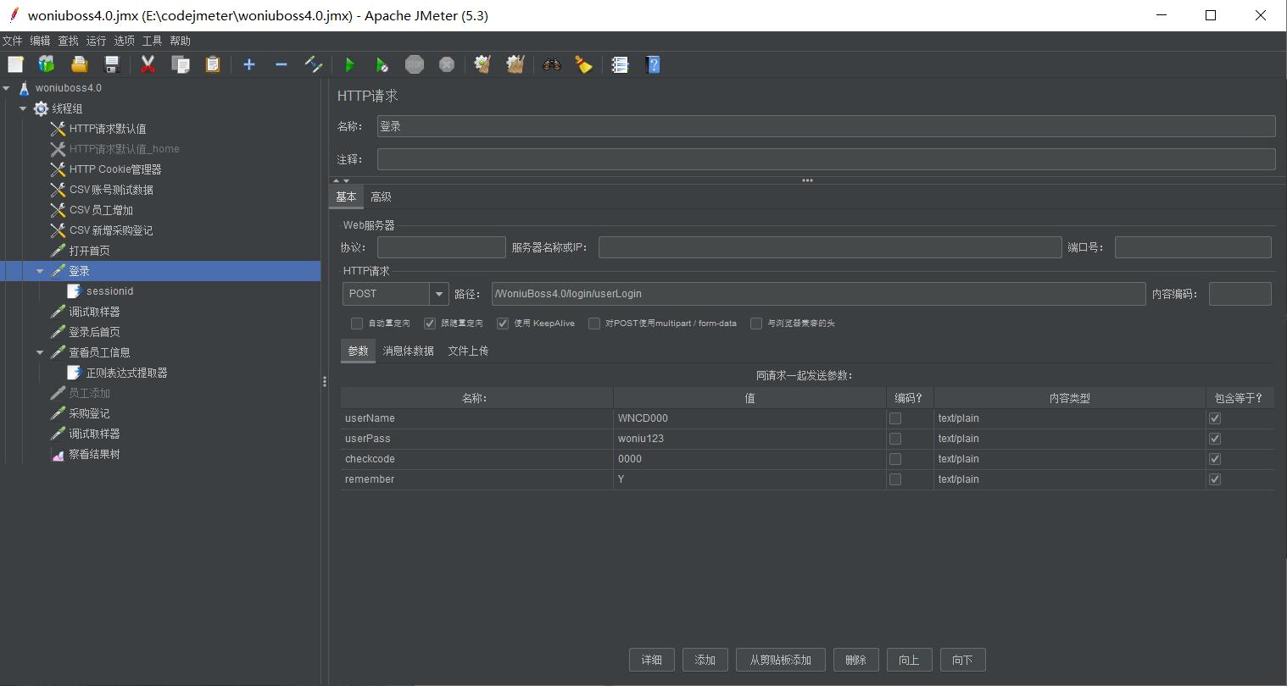Select 采购登记 sampler in tree
1287x686 pixels.
point(89,413)
